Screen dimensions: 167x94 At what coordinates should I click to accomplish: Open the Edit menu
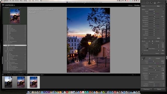coord(13,1)
